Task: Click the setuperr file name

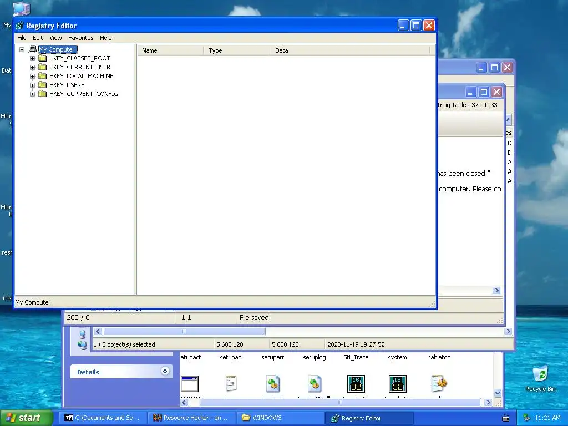Action: coord(273,357)
